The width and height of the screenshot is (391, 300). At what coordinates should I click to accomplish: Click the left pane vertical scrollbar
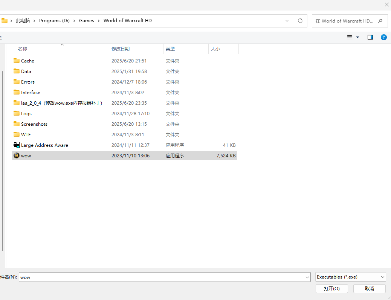(x=2, y=161)
